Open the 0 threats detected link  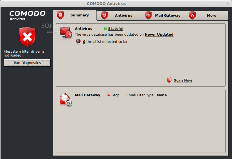84,42
